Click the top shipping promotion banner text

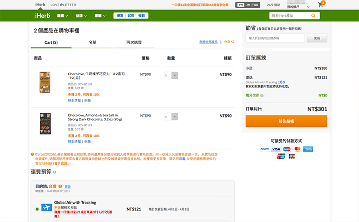tap(199, 5)
